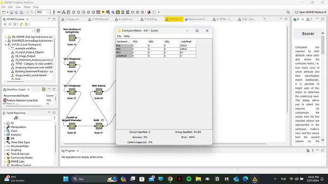The width and height of the screenshot is (328, 184).
Task: Open the Help menu
Action: pyautogui.click(x=36, y=7)
